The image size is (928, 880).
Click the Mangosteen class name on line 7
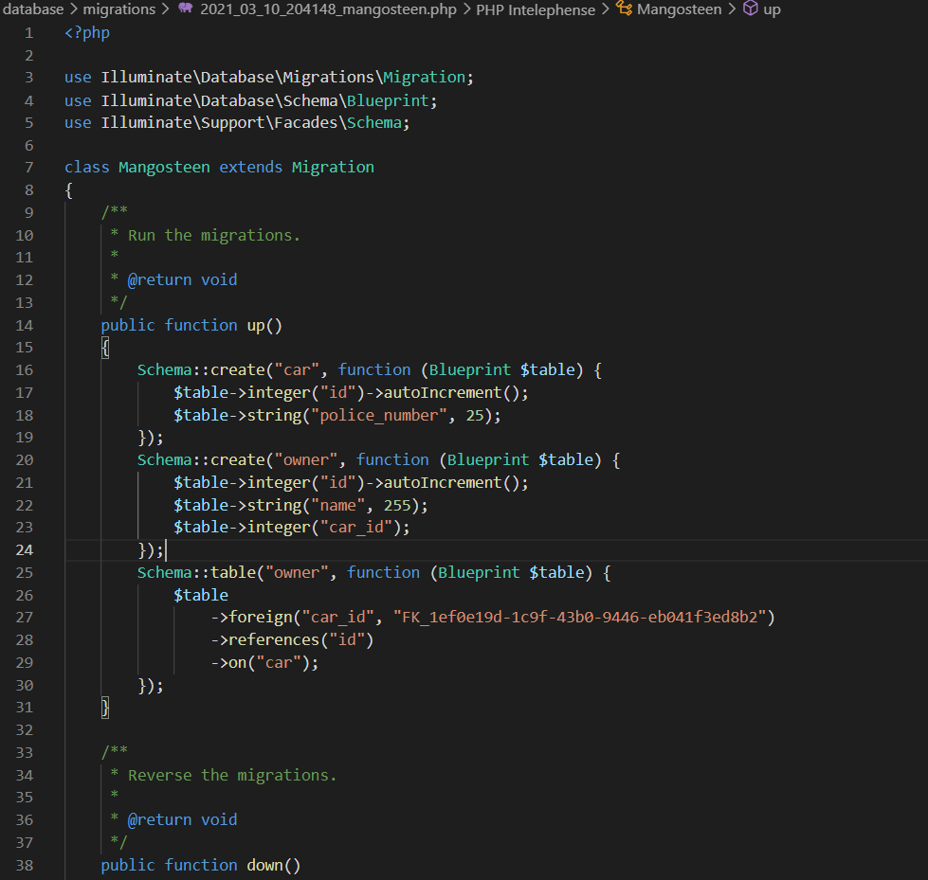click(164, 168)
